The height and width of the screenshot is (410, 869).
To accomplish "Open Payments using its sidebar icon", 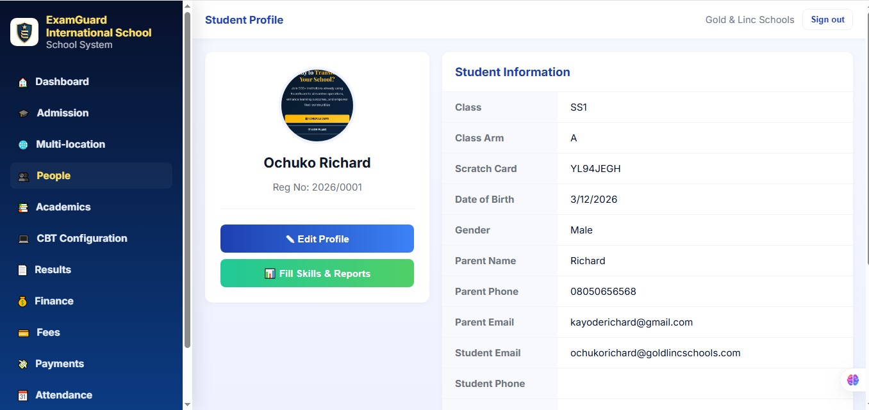I will coord(22,363).
